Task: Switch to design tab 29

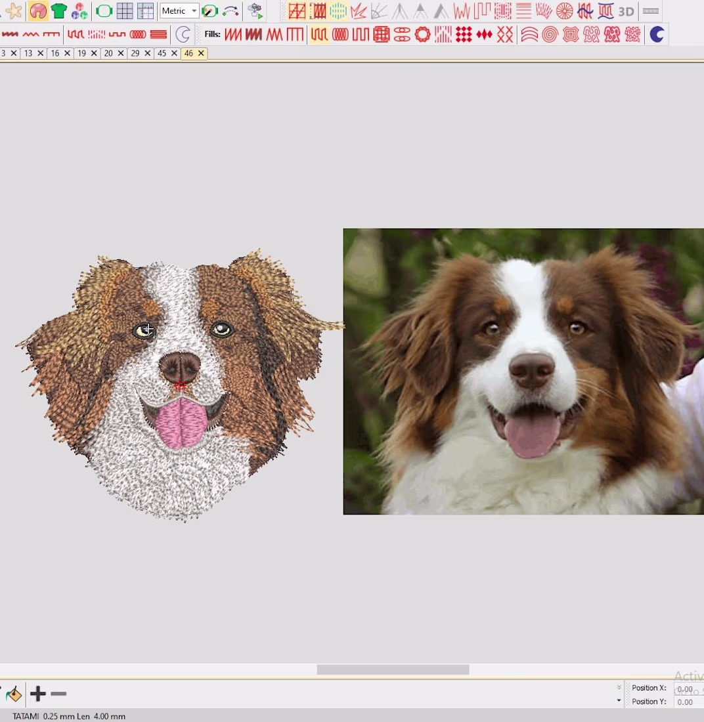Action: click(135, 53)
